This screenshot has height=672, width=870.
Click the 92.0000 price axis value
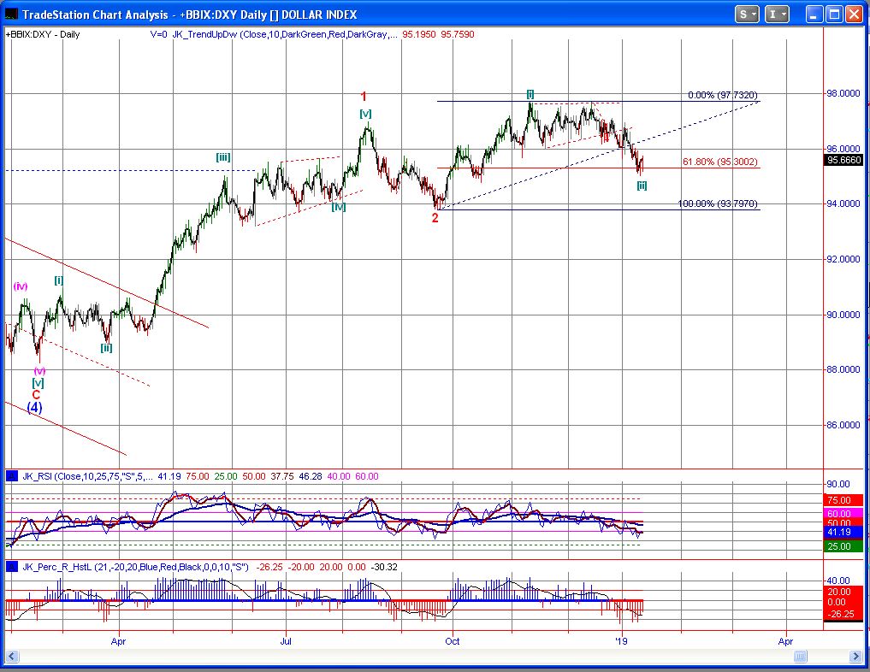[843, 260]
